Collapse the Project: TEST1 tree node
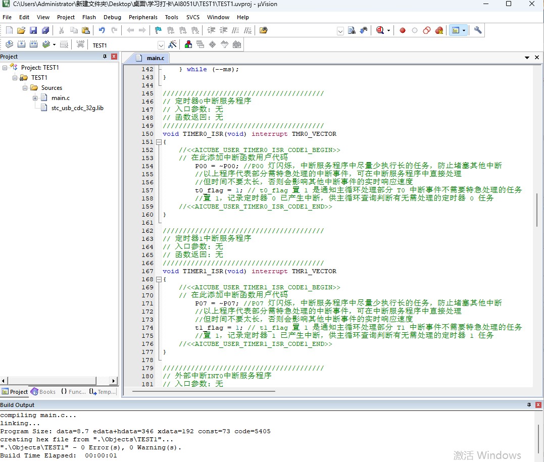 [x=5, y=68]
